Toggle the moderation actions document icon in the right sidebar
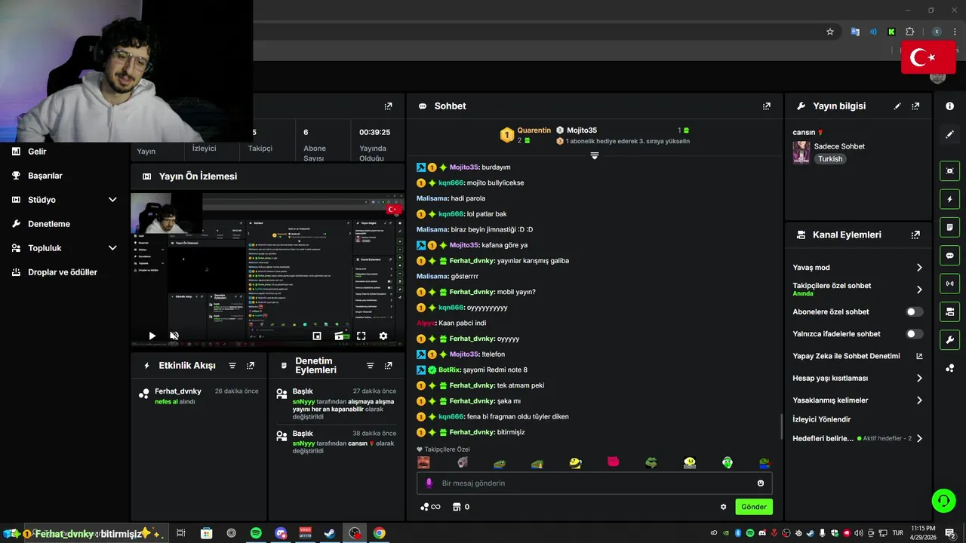The height and width of the screenshot is (543, 966). (949, 227)
